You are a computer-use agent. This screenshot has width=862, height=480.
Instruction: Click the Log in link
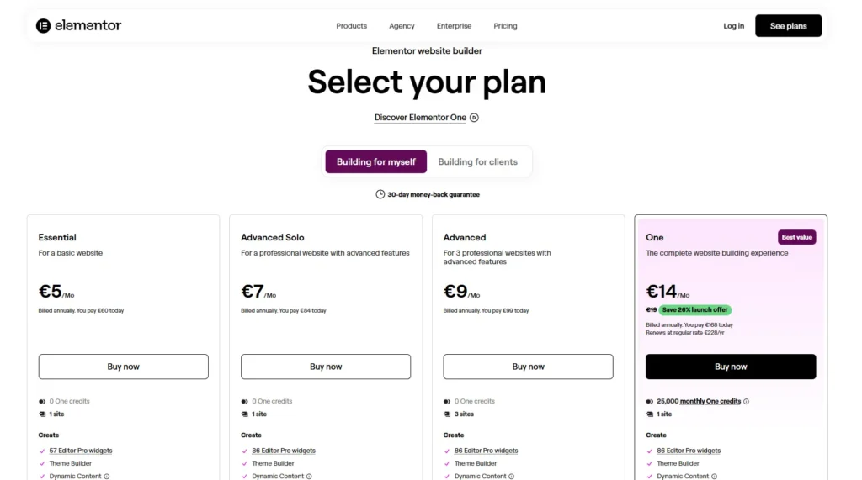pyautogui.click(x=733, y=26)
